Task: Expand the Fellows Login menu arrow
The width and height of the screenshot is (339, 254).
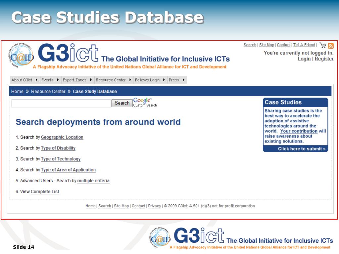Action: 164,80
